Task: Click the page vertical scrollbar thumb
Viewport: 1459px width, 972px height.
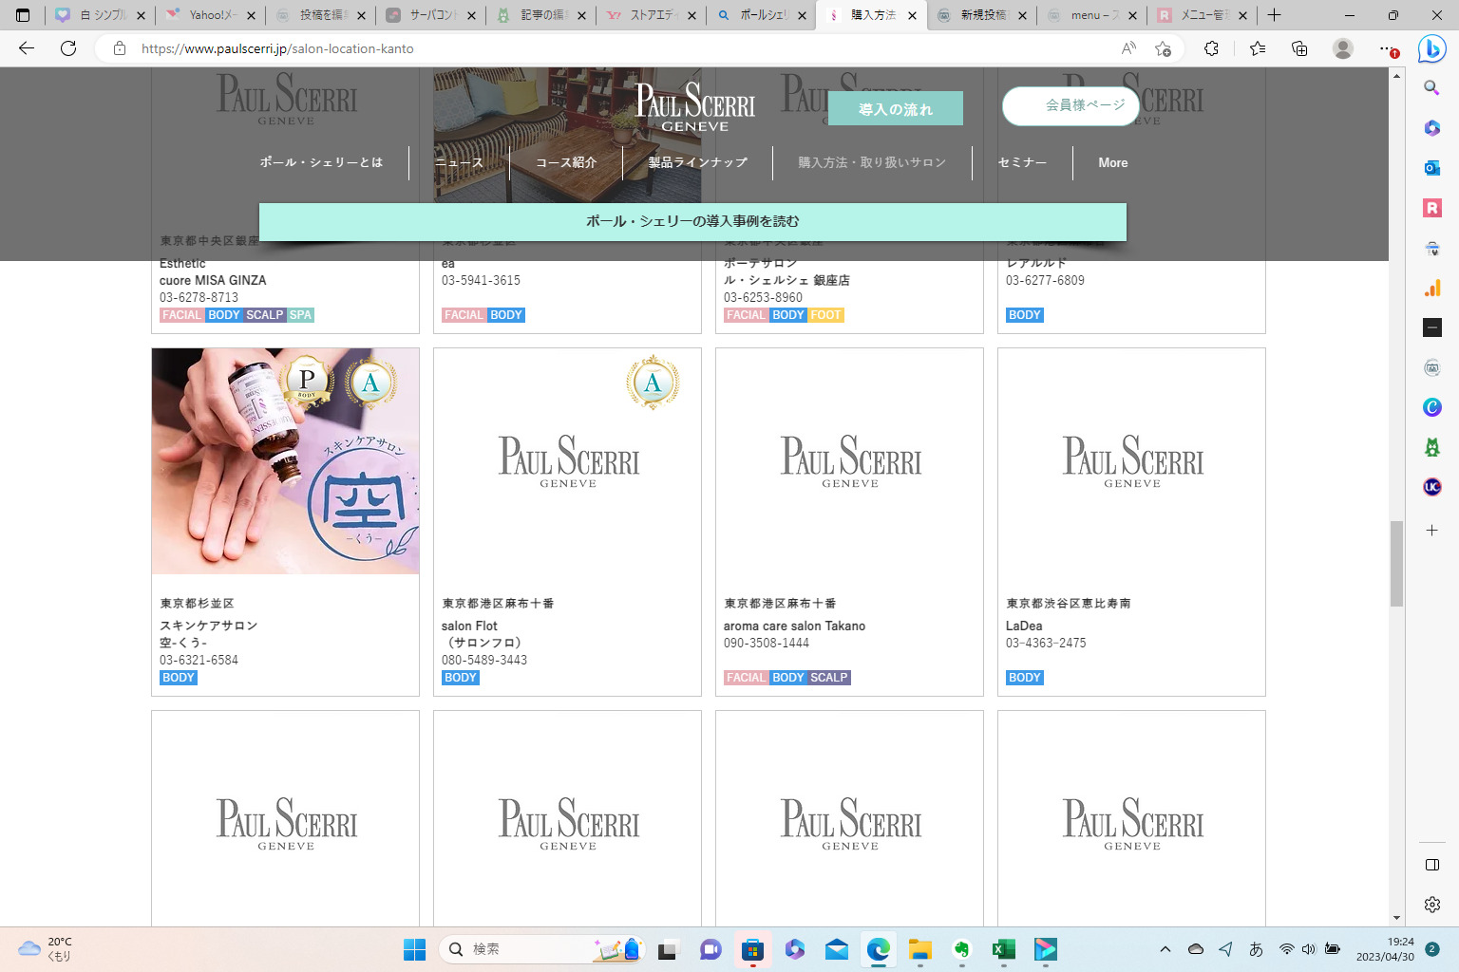Action: pyautogui.click(x=1396, y=563)
